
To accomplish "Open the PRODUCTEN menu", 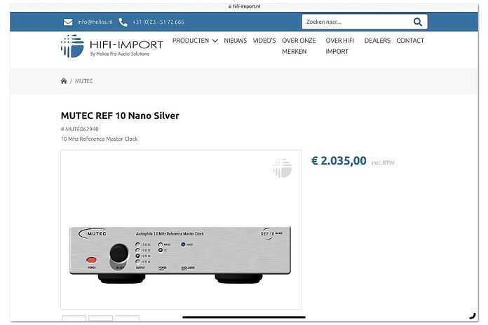I will [191, 41].
